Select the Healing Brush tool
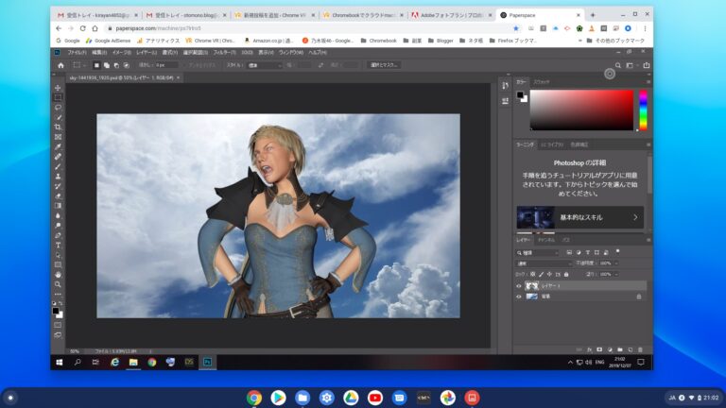The width and height of the screenshot is (726, 408). [x=58, y=157]
